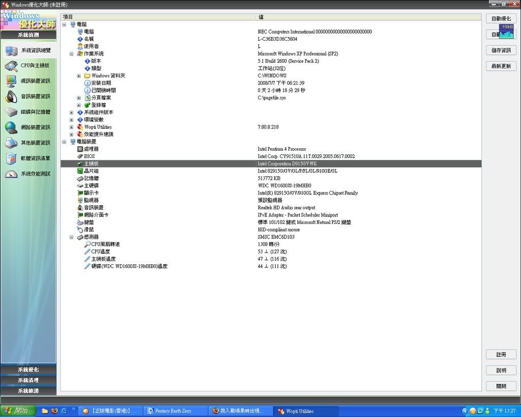
Task: Click the 最新更新 button
Action: [x=501, y=66]
